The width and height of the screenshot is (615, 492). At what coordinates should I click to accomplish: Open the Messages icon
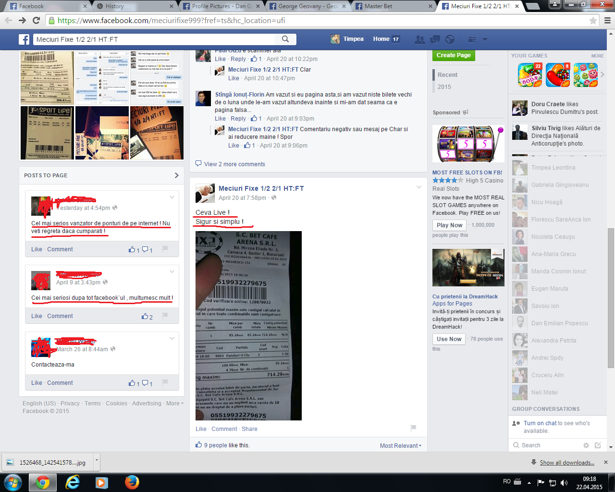(x=435, y=39)
